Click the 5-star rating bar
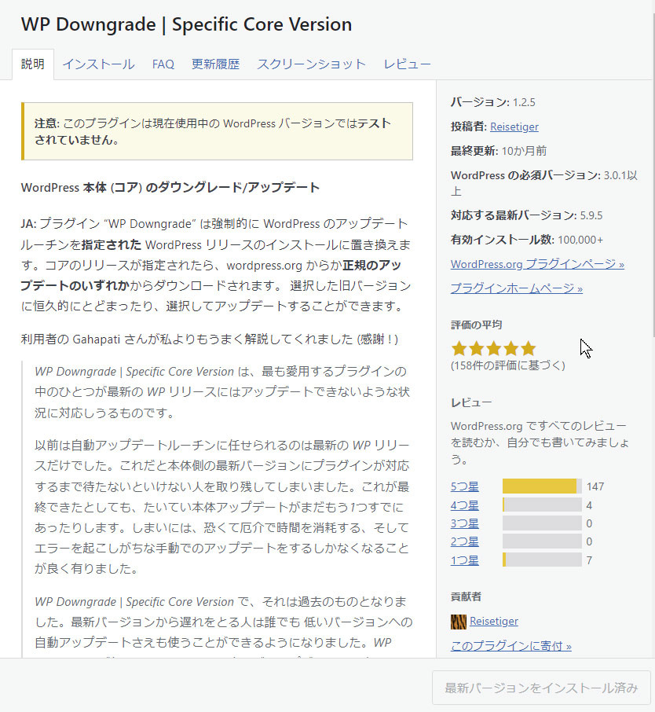 click(542, 486)
